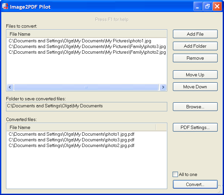The image size is (224, 195).
Task: Click the right scroll arrow in files list
Action: tap(163, 87)
